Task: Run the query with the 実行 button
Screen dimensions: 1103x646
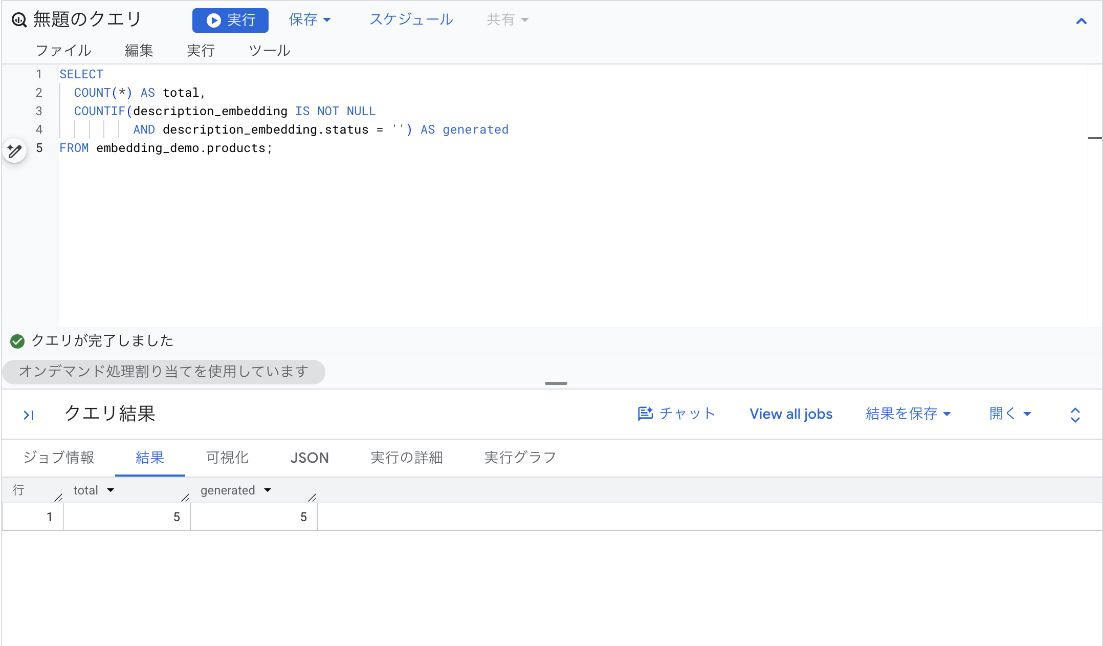Action: click(x=230, y=20)
